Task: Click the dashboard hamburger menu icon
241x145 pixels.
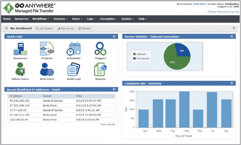Action: point(7,28)
